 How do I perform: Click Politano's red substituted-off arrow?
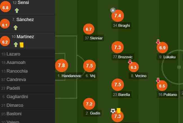coord(158,80)
